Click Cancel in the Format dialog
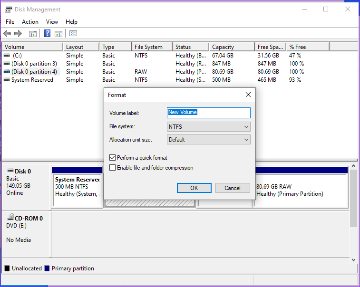 click(233, 188)
